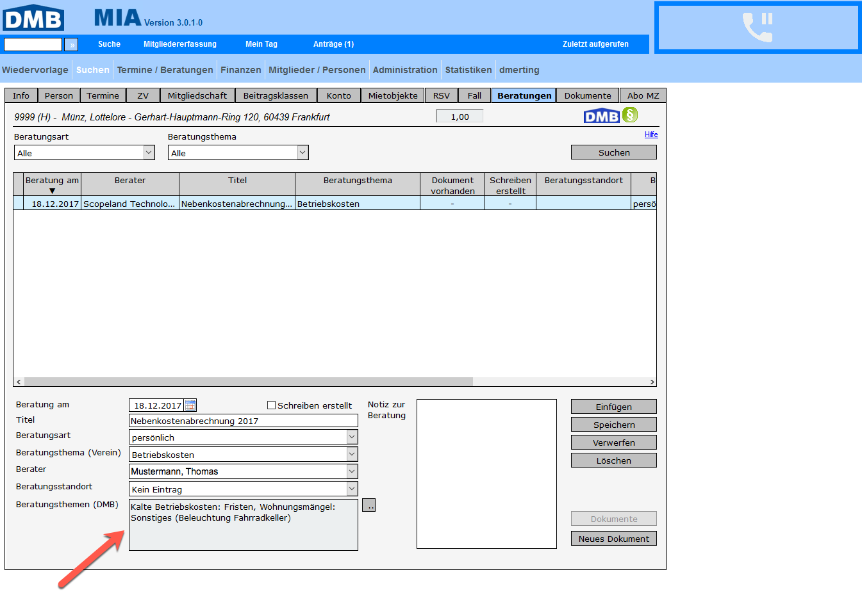862x611 pixels.
Task: Open the Beratungsthemen selection ellipsis button
Action: [369, 505]
